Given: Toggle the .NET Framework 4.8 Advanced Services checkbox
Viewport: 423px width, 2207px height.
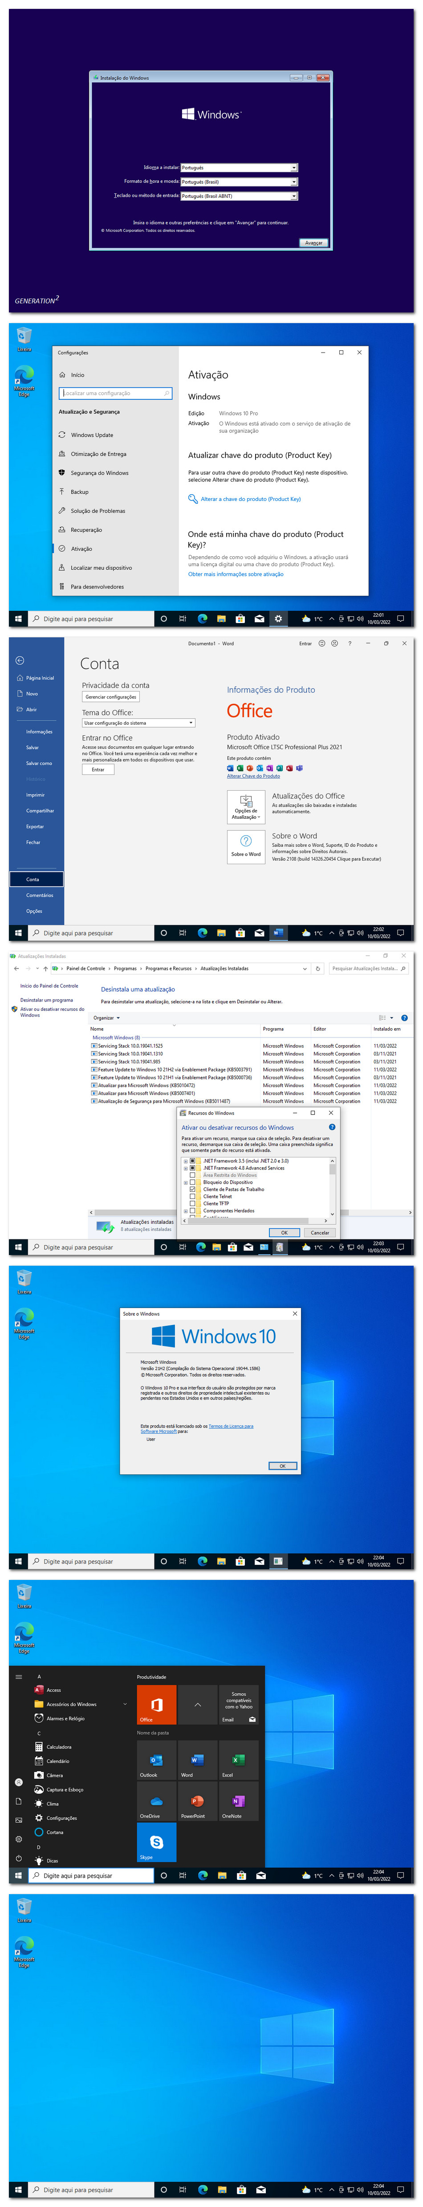Looking at the screenshot, I should [x=193, y=1168].
